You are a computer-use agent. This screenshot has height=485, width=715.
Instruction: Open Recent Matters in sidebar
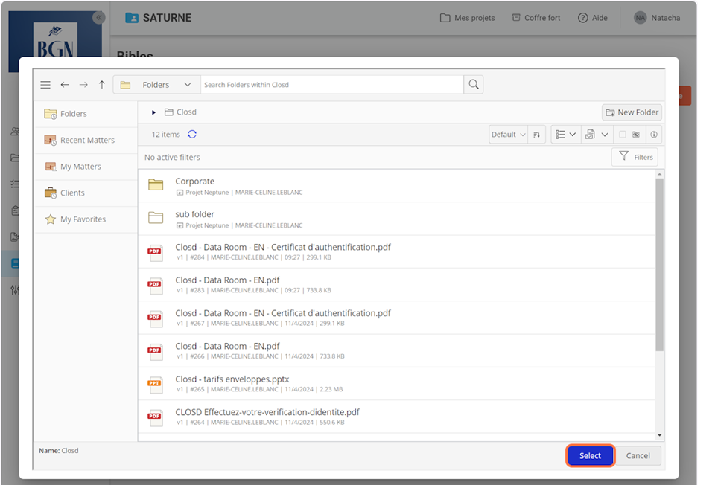pyautogui.click(x=86, y=140)
